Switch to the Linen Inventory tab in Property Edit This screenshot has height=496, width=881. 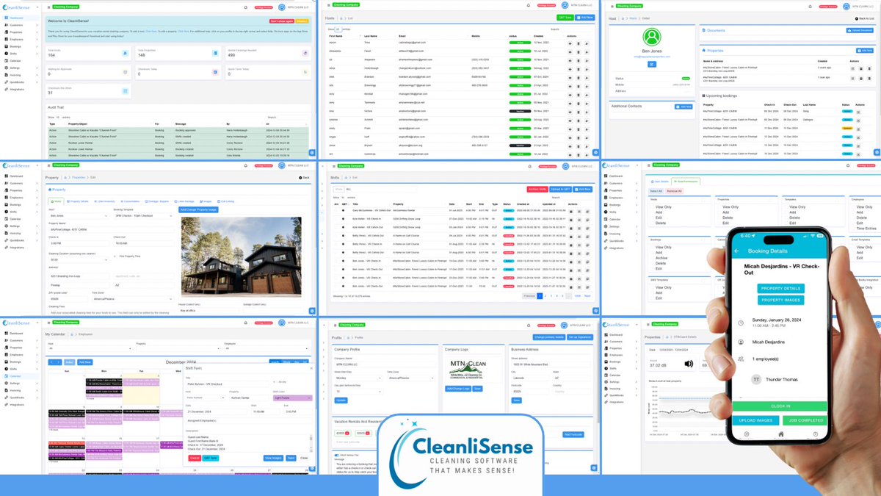point(104,201)
